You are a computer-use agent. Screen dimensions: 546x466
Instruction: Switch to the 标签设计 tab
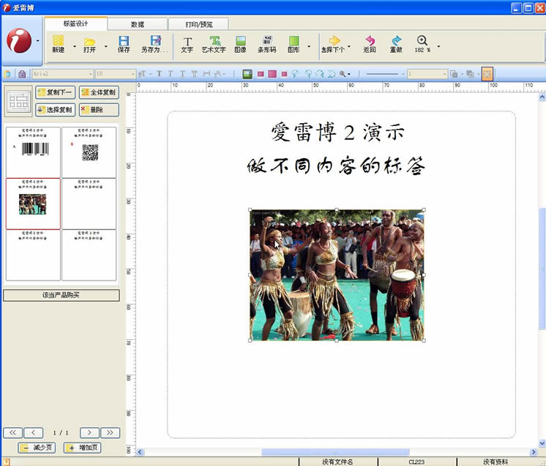pyautogui.click(x=76, y=23)
